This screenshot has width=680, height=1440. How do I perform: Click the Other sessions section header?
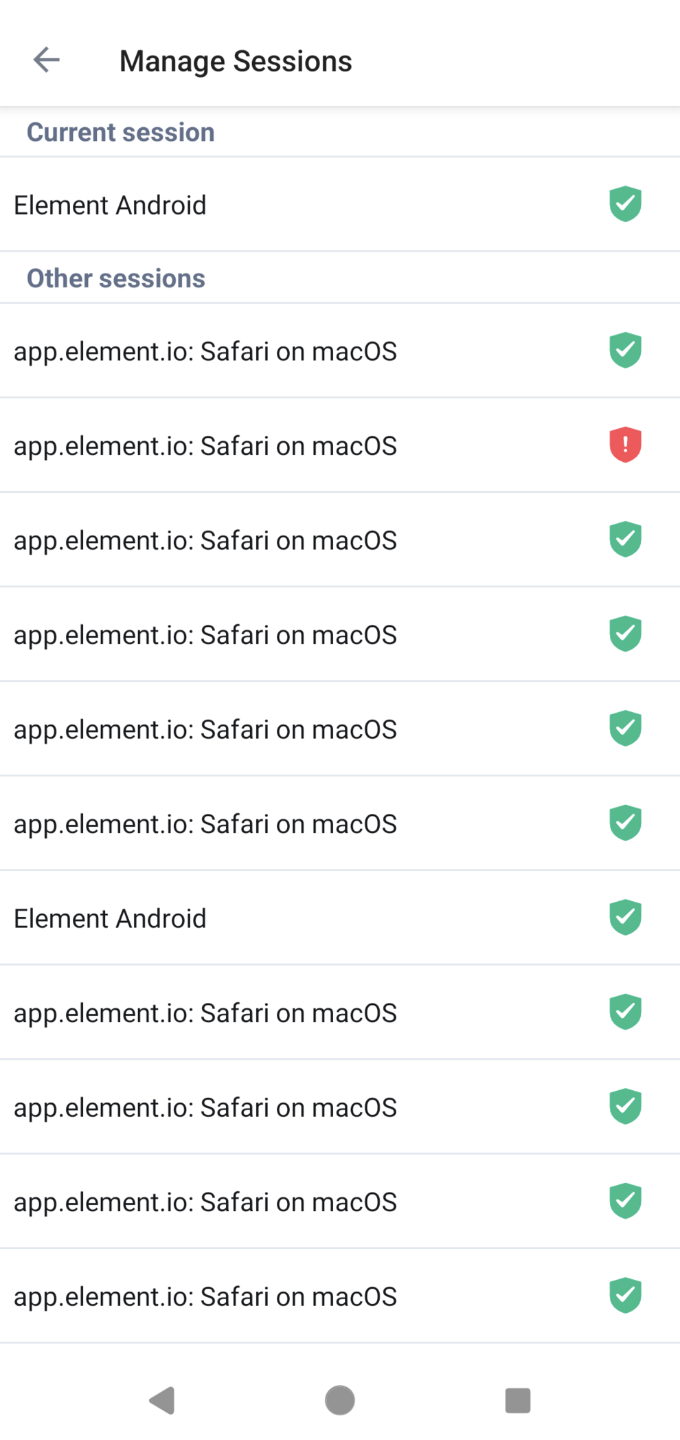[116, 278]
